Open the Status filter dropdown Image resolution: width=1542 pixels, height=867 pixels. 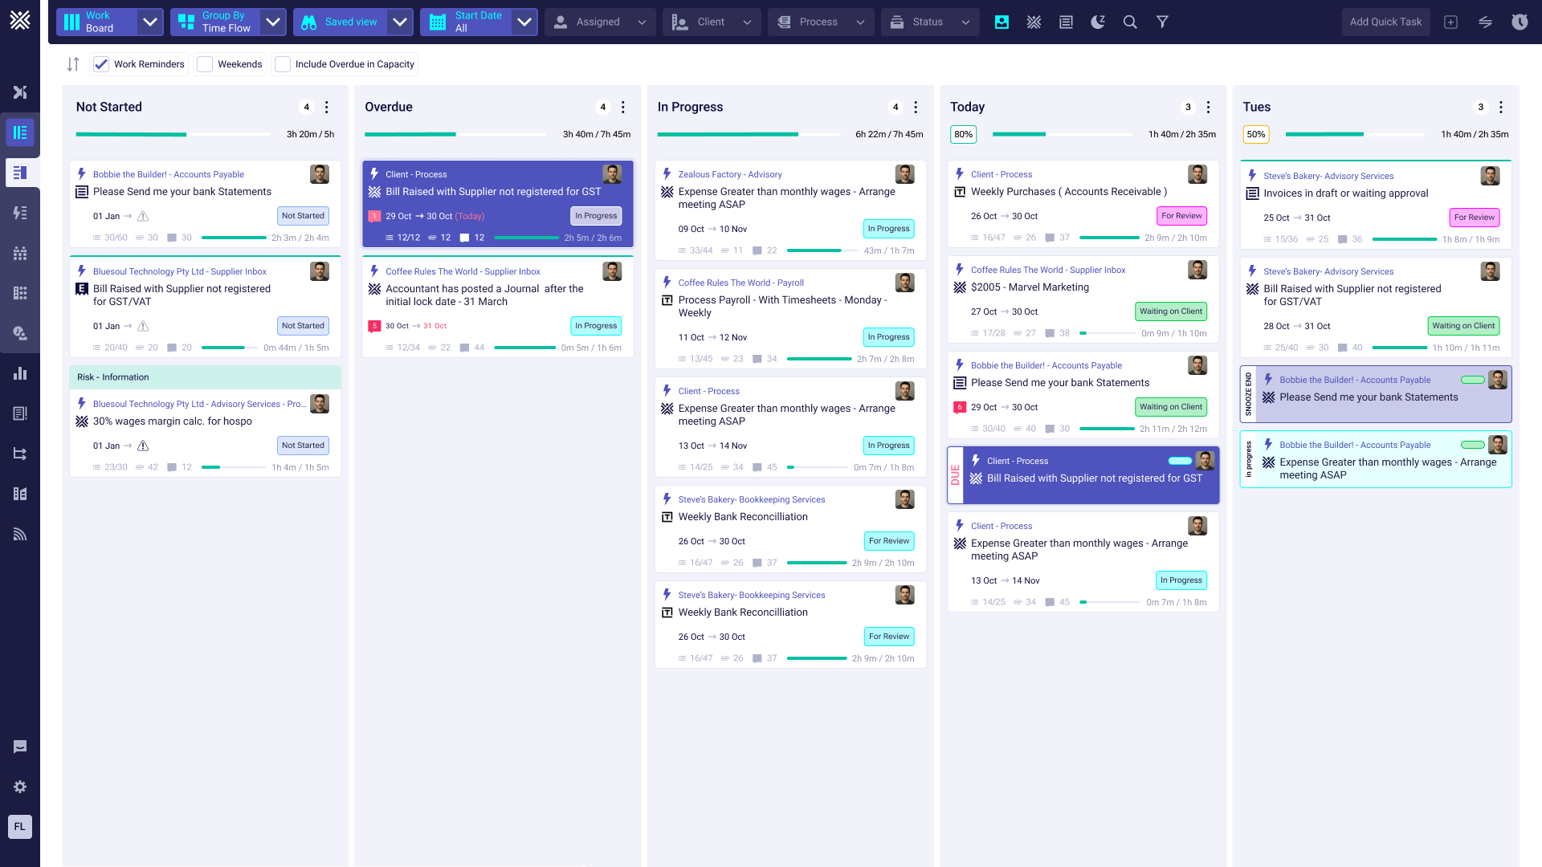[930, 22]
